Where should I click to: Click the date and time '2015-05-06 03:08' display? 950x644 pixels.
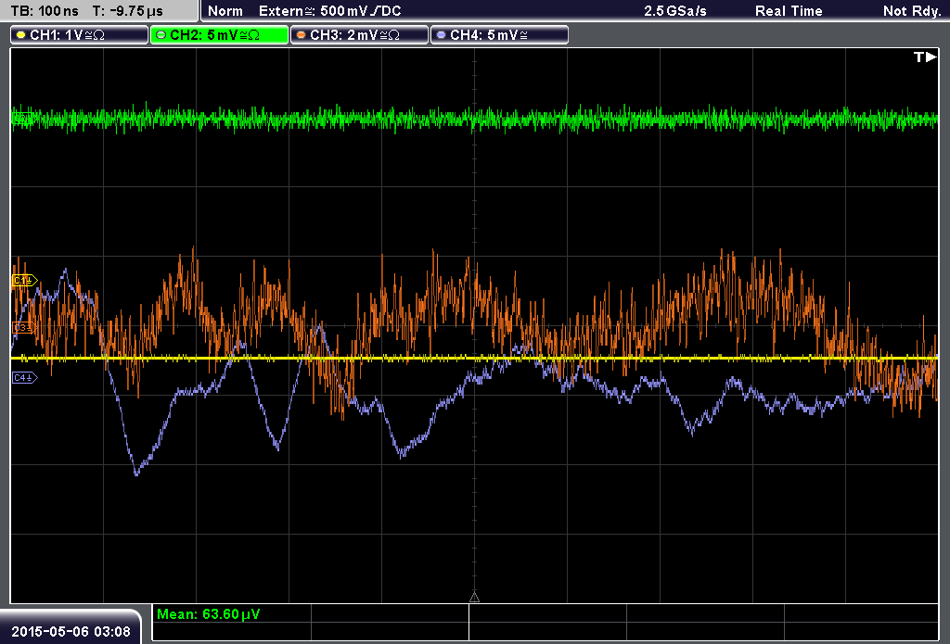pos(71,631)
